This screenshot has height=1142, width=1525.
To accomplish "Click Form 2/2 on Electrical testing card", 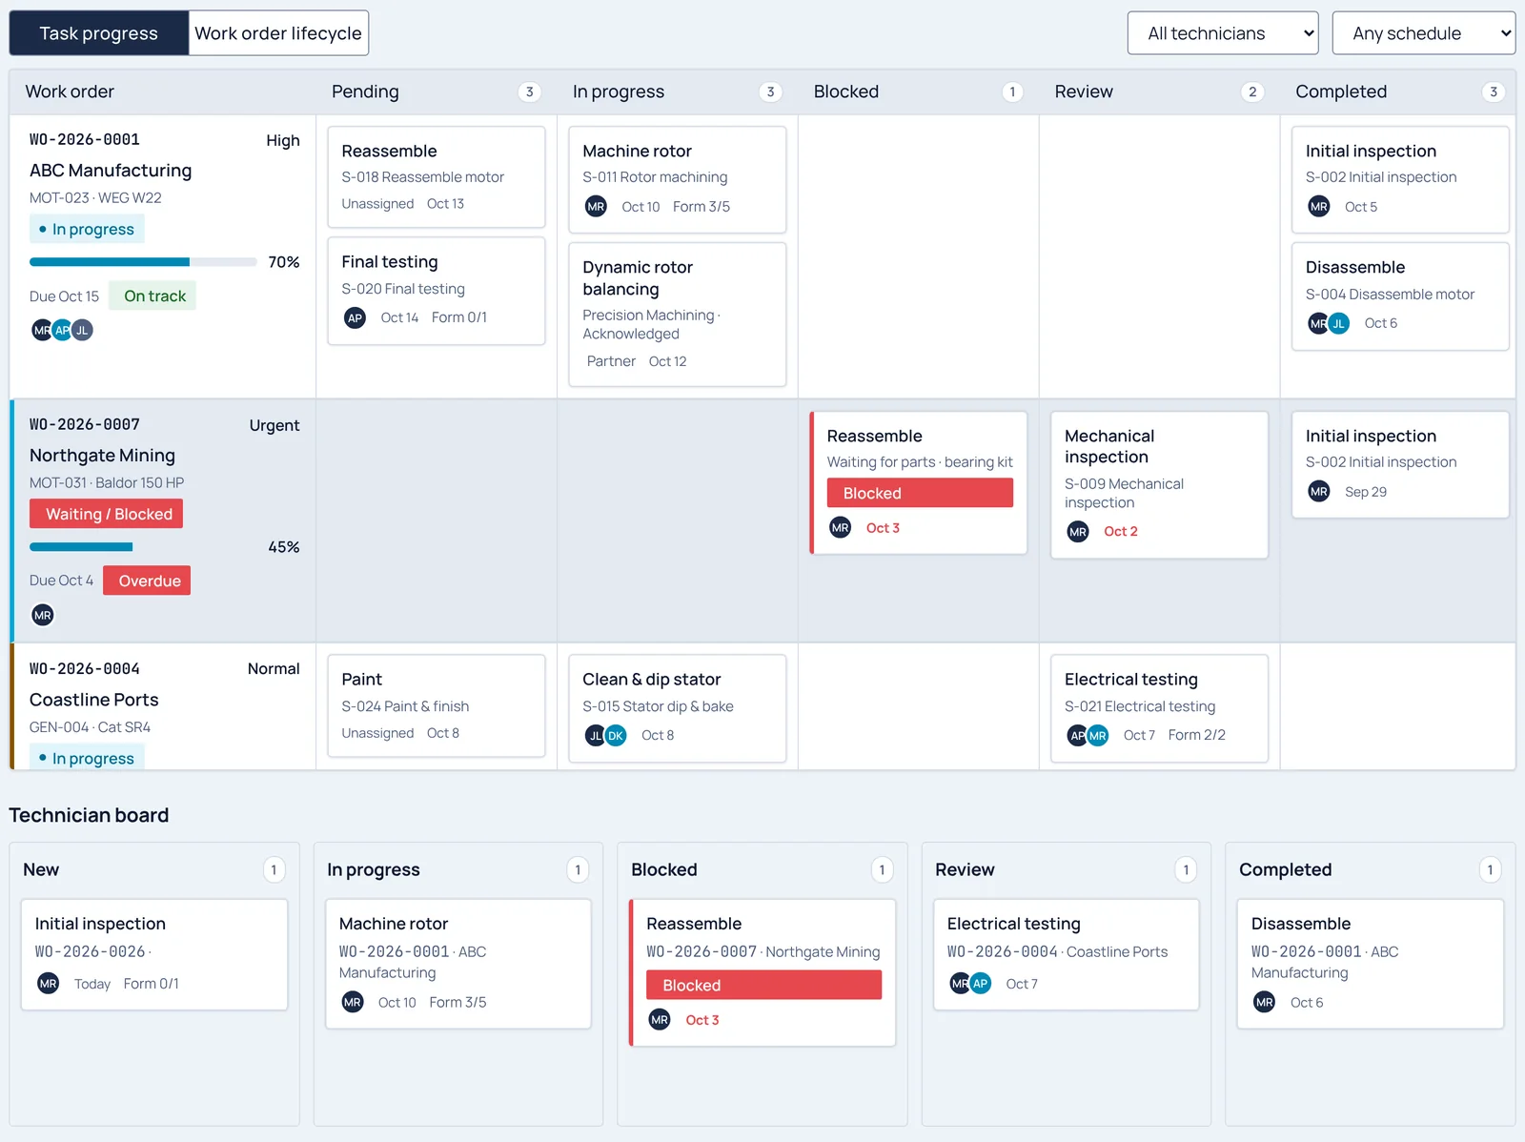I will pos(1197,735).
